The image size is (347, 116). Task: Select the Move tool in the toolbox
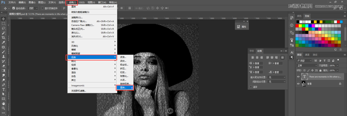tap(4, 19)
